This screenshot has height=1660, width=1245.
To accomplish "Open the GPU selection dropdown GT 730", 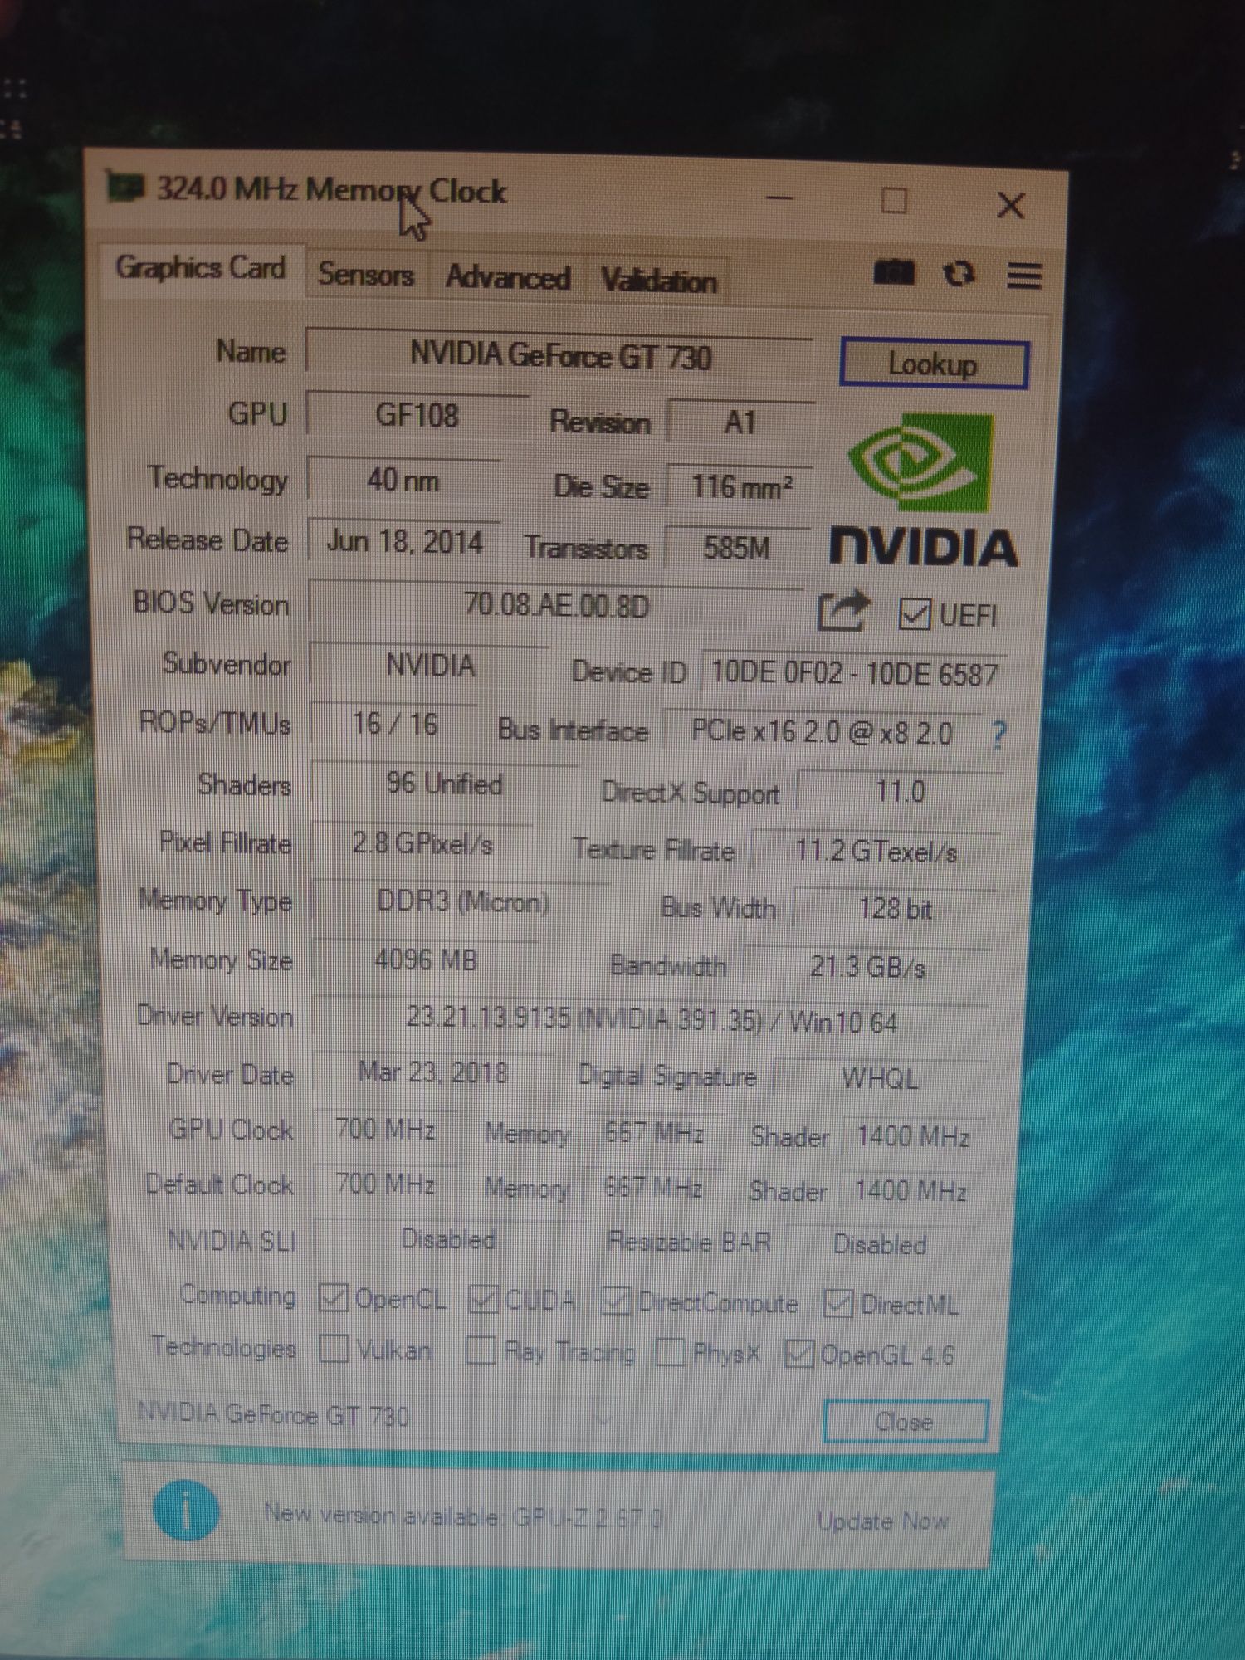I will [375, 1415].
